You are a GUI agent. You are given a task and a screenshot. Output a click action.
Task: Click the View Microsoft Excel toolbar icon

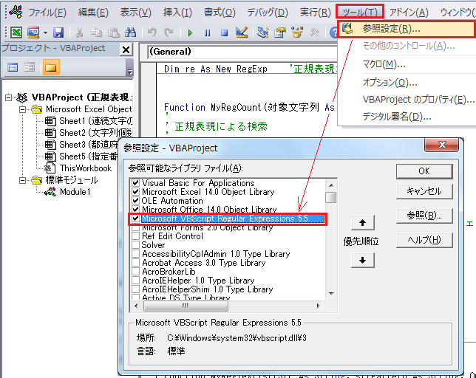tap(15, 32)
